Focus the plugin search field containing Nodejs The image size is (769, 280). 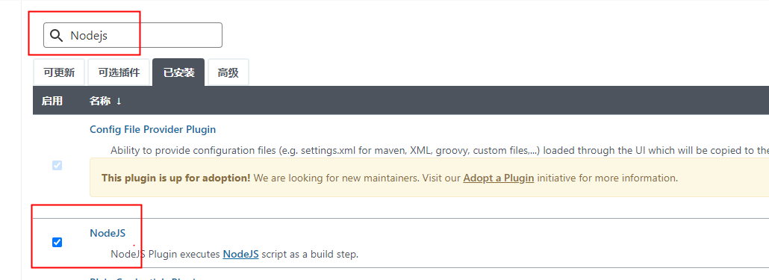[132, 35]
